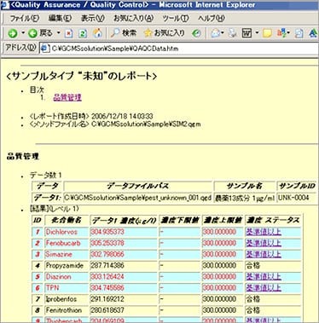Click the data file path pest_unknown_001.qgd cell
Image resolution: width=319 pixels, height=323 pixels.
tap(138, 198)
